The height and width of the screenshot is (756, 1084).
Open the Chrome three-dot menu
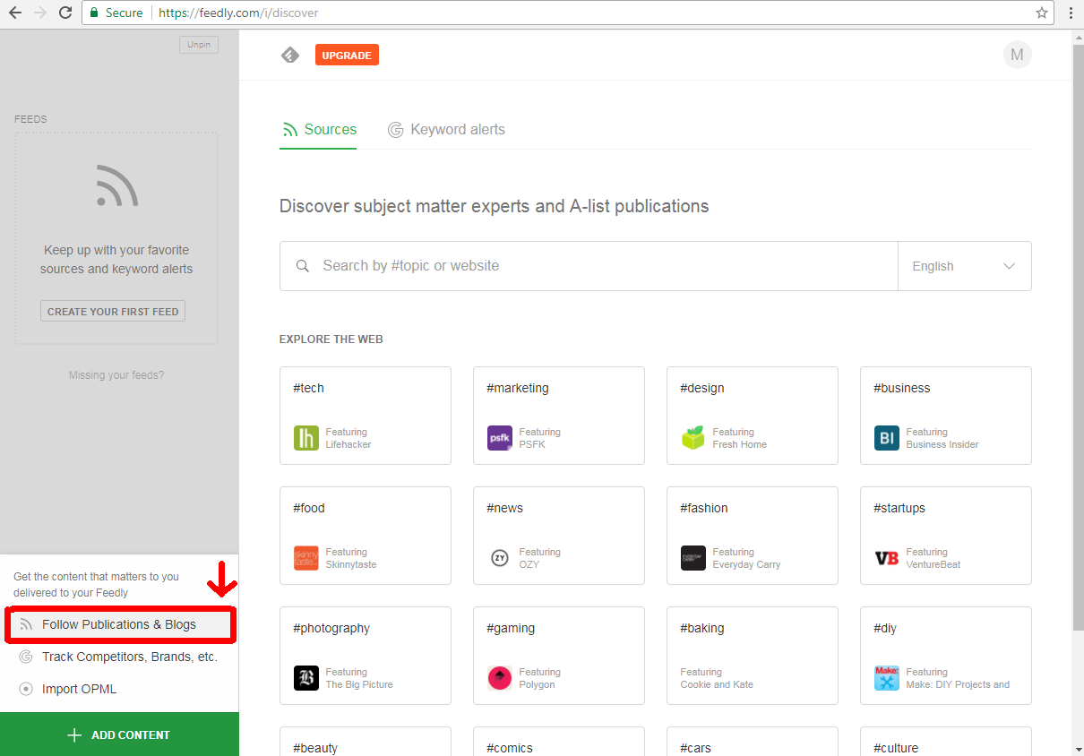[1071, 13]
